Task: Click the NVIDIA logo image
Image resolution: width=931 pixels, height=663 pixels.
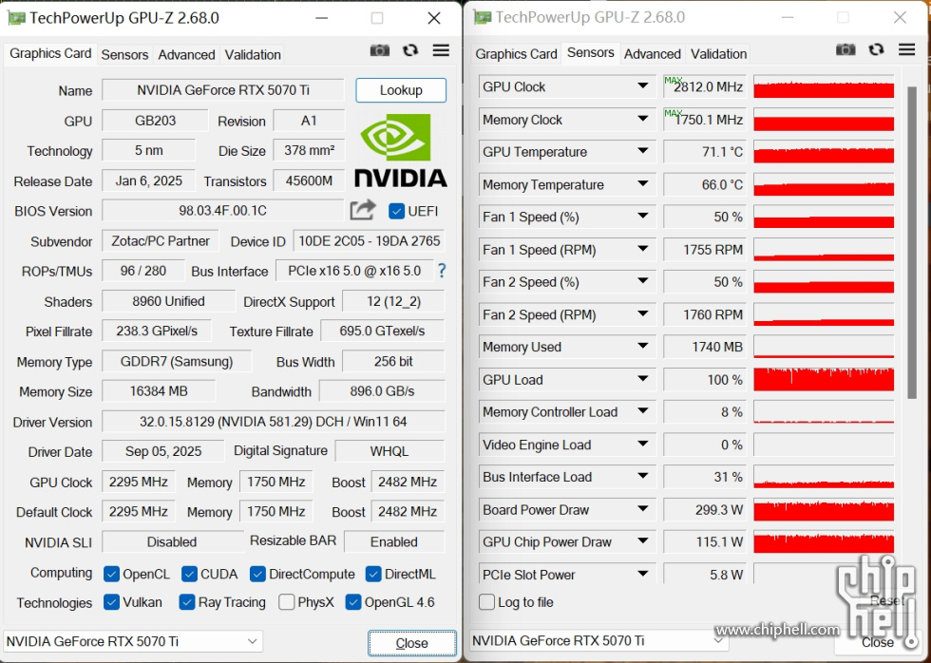Action: (401, 151)
